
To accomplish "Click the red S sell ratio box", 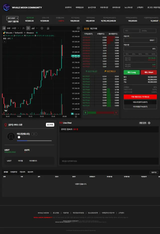I will point(116,113).
